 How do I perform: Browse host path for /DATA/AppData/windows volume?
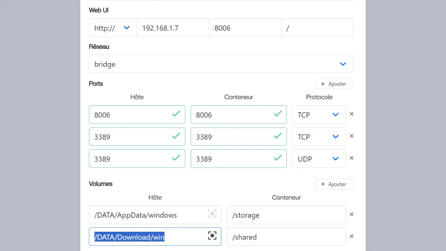[x=212, y=214]
